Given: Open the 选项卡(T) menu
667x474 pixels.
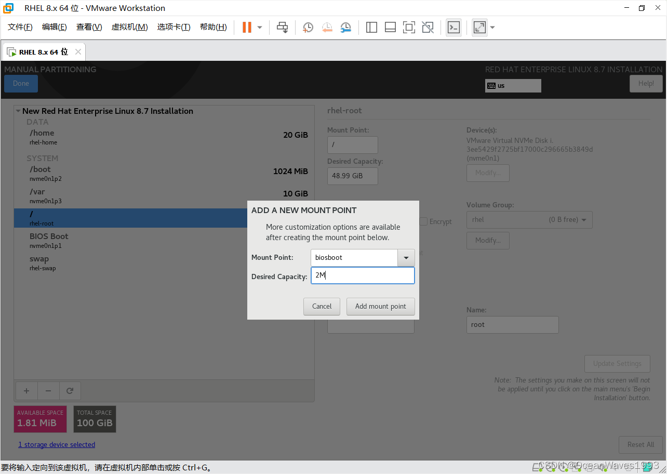Looking at the screenshot, I should pos(174,27).
